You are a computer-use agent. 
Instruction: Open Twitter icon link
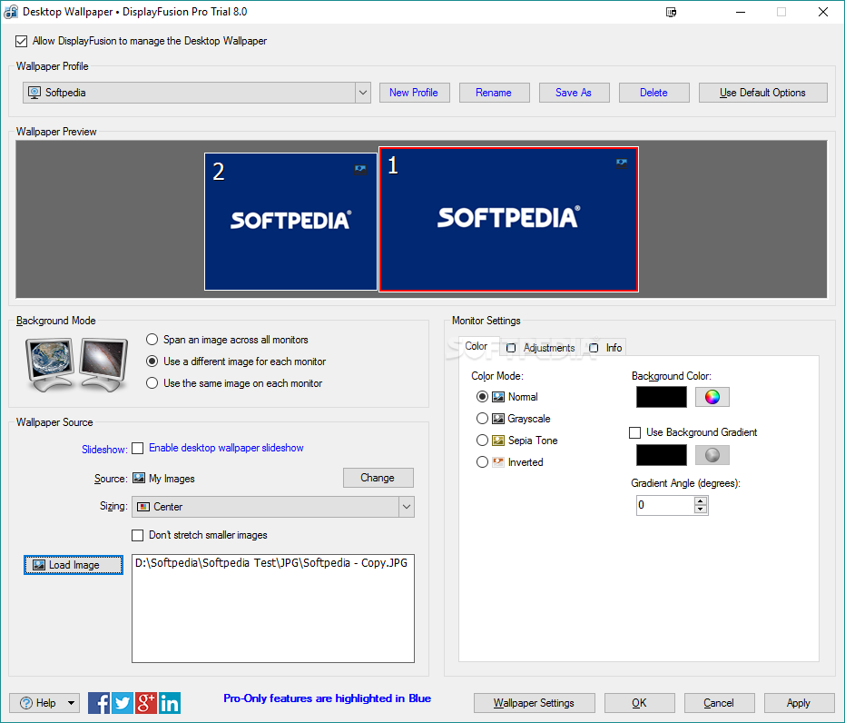click(x=123, y=703)
